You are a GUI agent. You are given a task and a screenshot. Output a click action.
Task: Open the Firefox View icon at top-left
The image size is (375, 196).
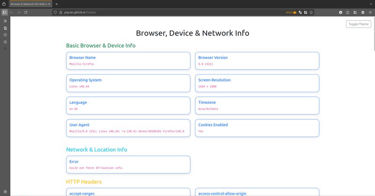4,4
